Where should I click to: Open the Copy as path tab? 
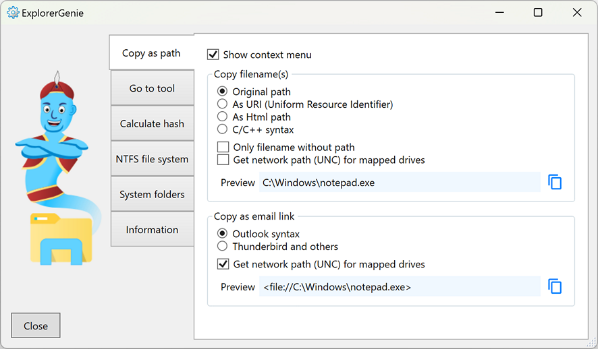pos(151,53)
